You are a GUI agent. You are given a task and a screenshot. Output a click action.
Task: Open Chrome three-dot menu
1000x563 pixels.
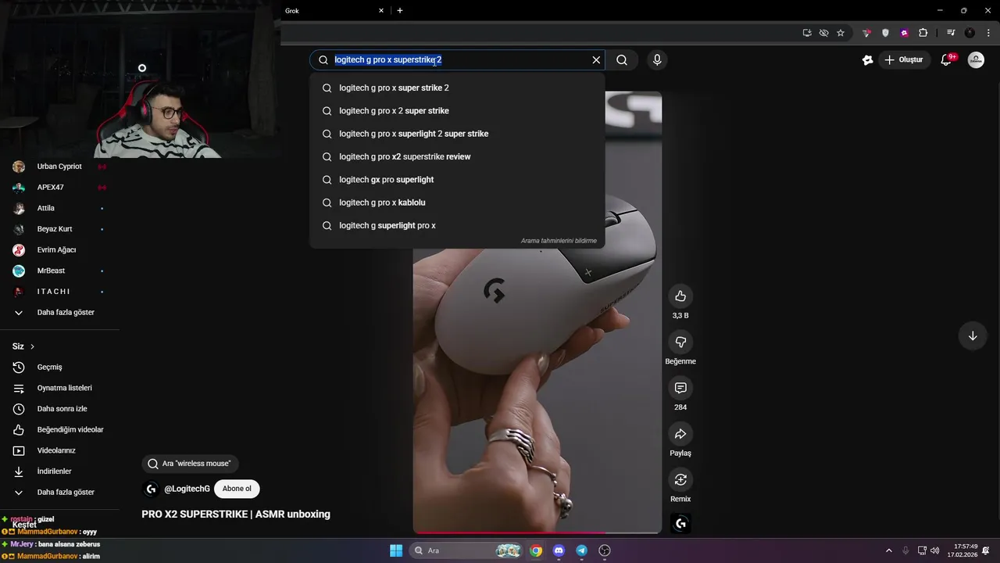coord(989,33)
